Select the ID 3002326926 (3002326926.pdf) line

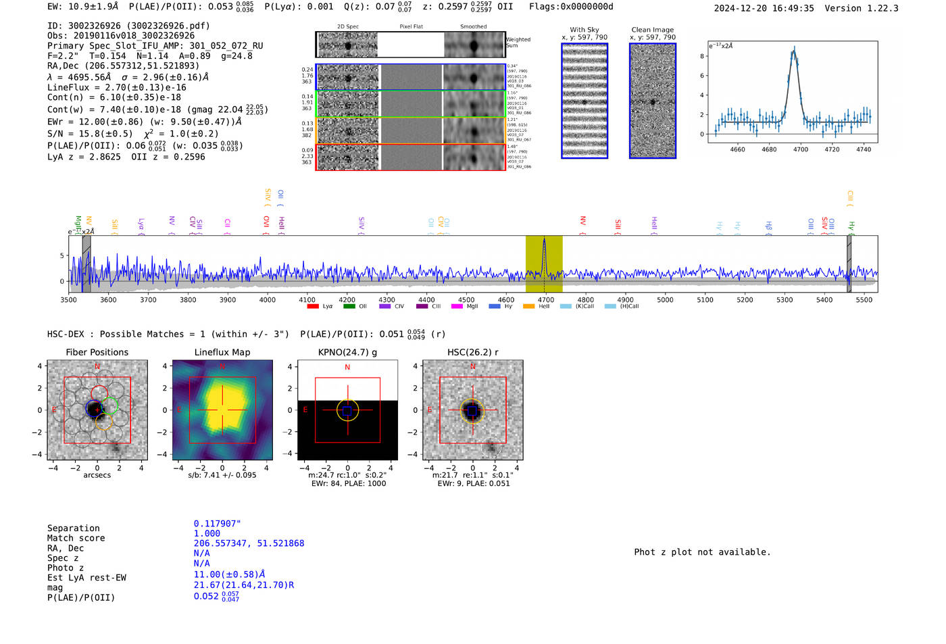(x=128, y=26)
